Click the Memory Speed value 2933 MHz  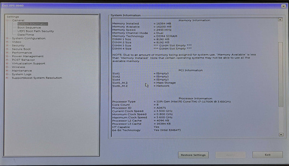click(x=164, y=30)
